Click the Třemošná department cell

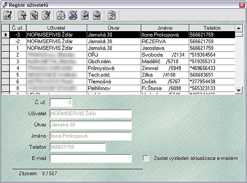coord(114,82)
